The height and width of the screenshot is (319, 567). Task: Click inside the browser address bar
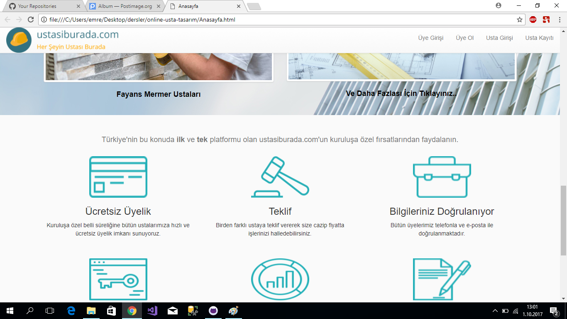249,19
